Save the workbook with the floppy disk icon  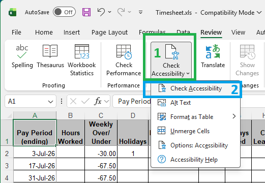86,12
